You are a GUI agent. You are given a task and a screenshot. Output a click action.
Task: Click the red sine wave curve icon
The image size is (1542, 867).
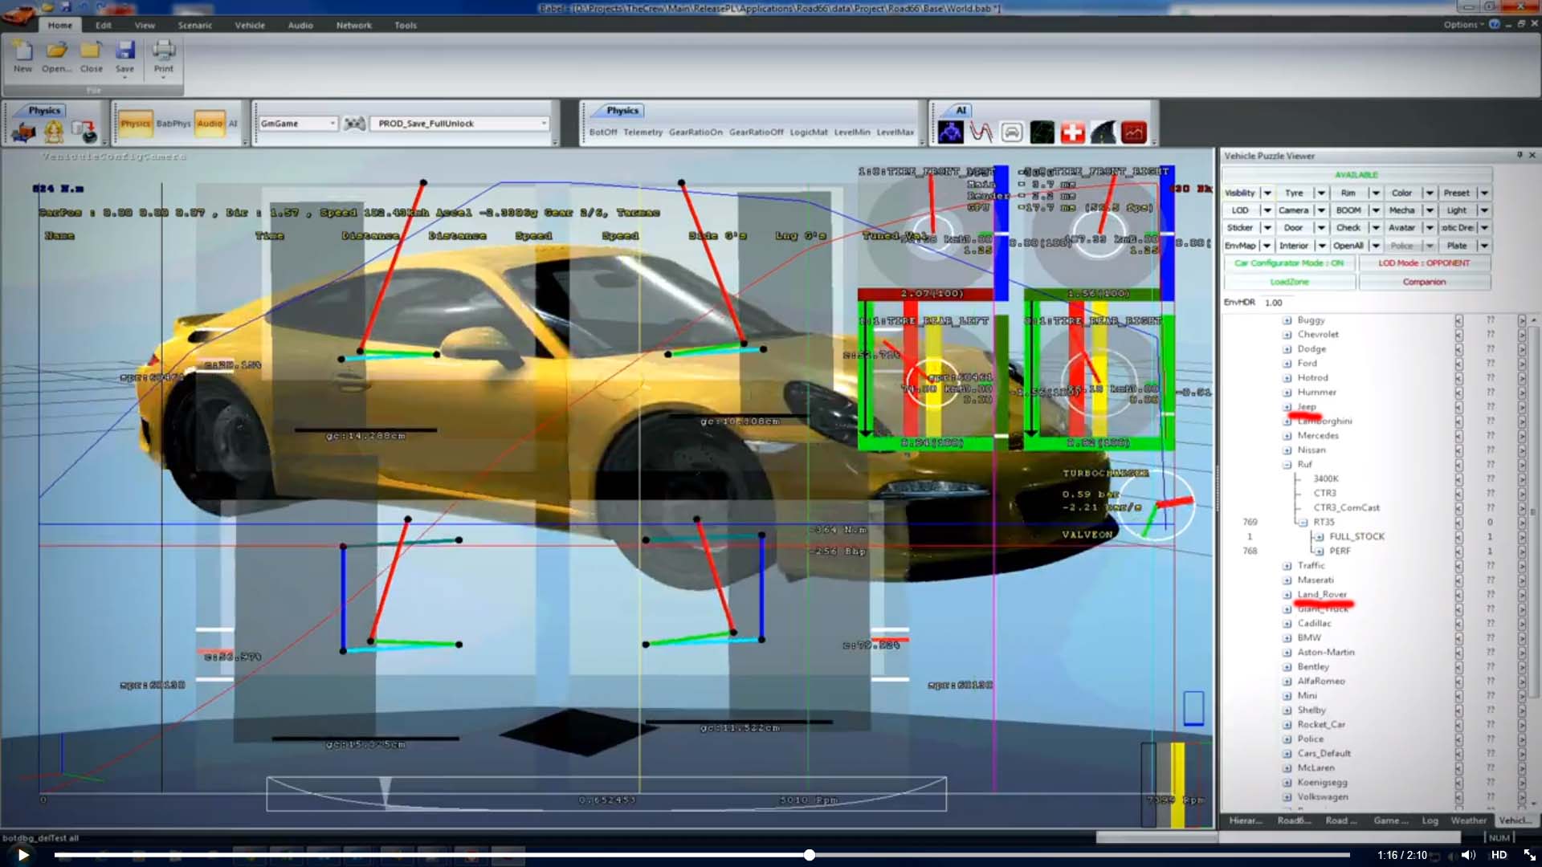(x=981, y=132)
